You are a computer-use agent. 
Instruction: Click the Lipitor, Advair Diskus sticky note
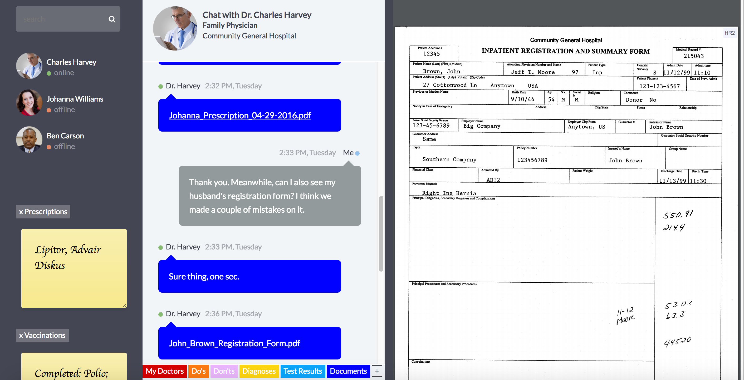tap(74, 268)
